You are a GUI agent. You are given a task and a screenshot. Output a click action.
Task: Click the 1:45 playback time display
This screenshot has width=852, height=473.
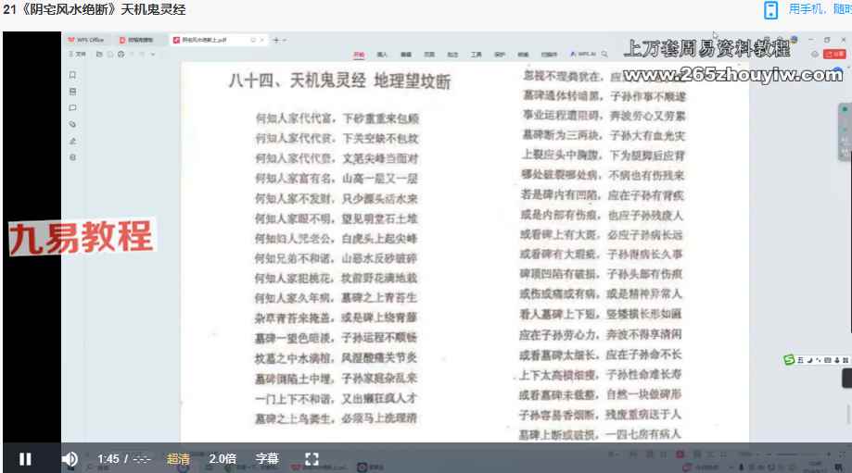click(108, 459)
